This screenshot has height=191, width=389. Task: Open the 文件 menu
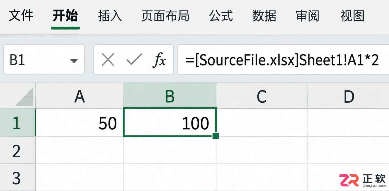click(21, 16)
